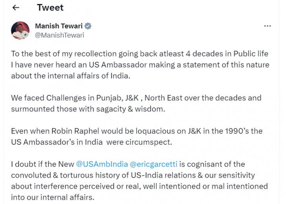Click the line starting "We faced Challenges in Punjab"

[136, 98]
